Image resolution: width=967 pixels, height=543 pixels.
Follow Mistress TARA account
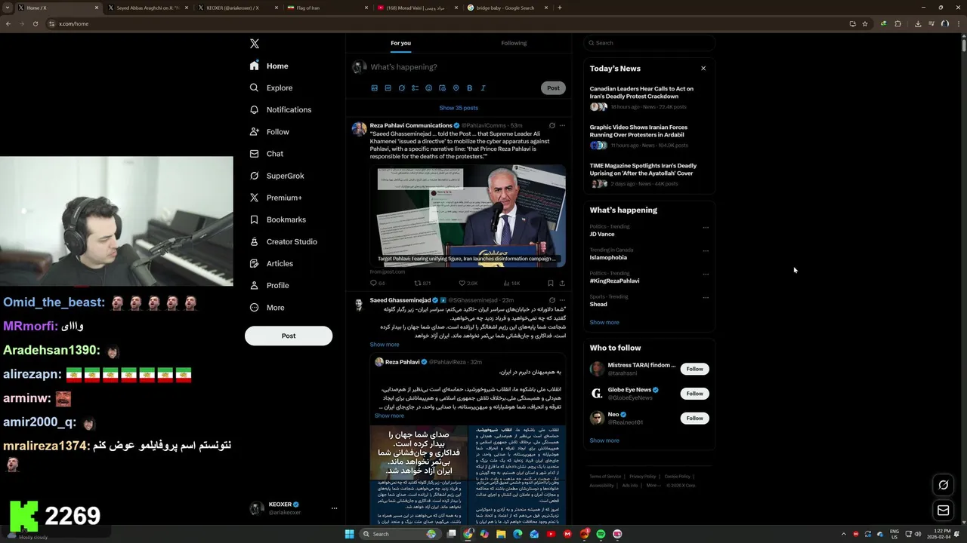pos(695,369)
